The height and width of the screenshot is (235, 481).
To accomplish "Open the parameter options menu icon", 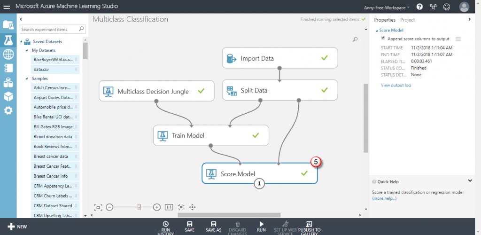I will click(x=458, y=39).
